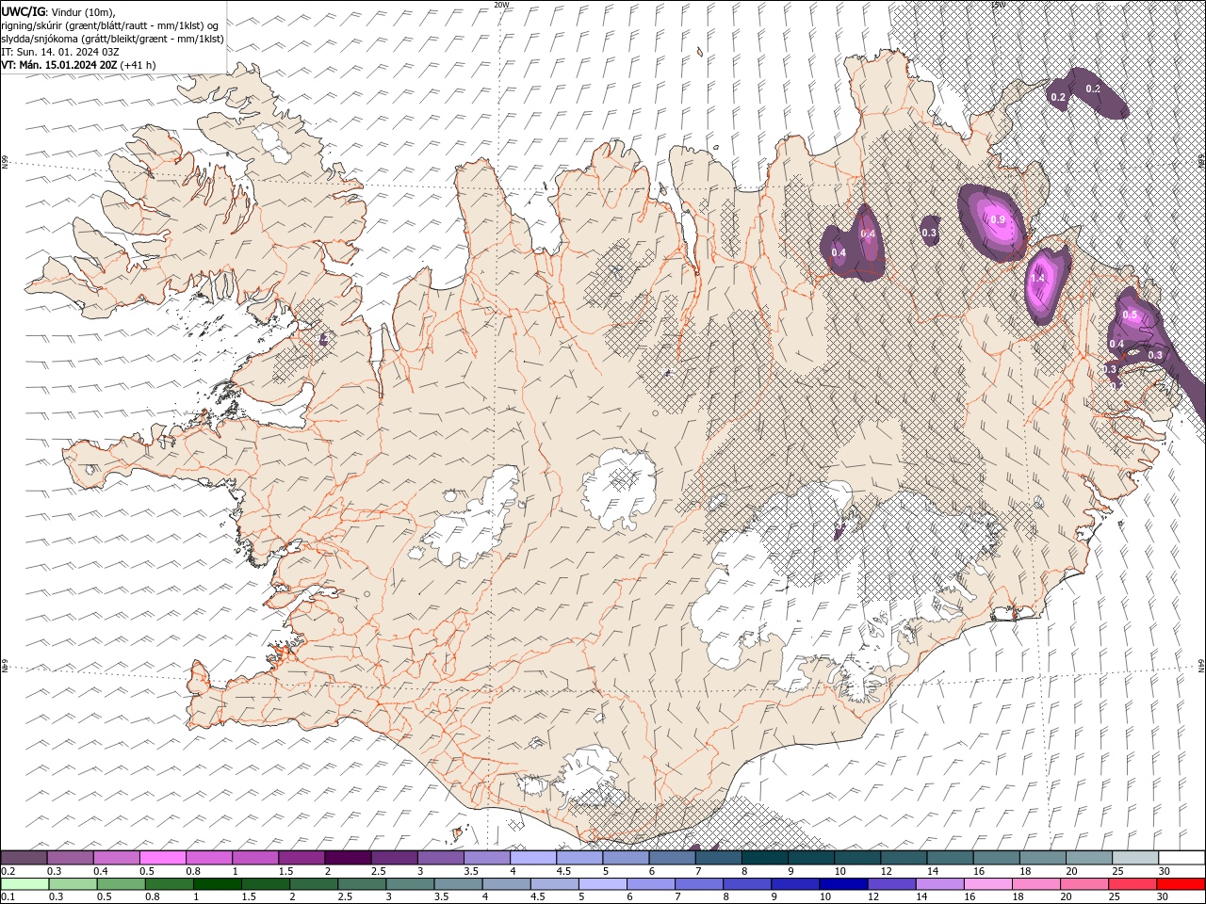Pick the pale periwinkle swatch starting at 5, lower scale
The image size is (1206, 904).
(x=602, y=884)
